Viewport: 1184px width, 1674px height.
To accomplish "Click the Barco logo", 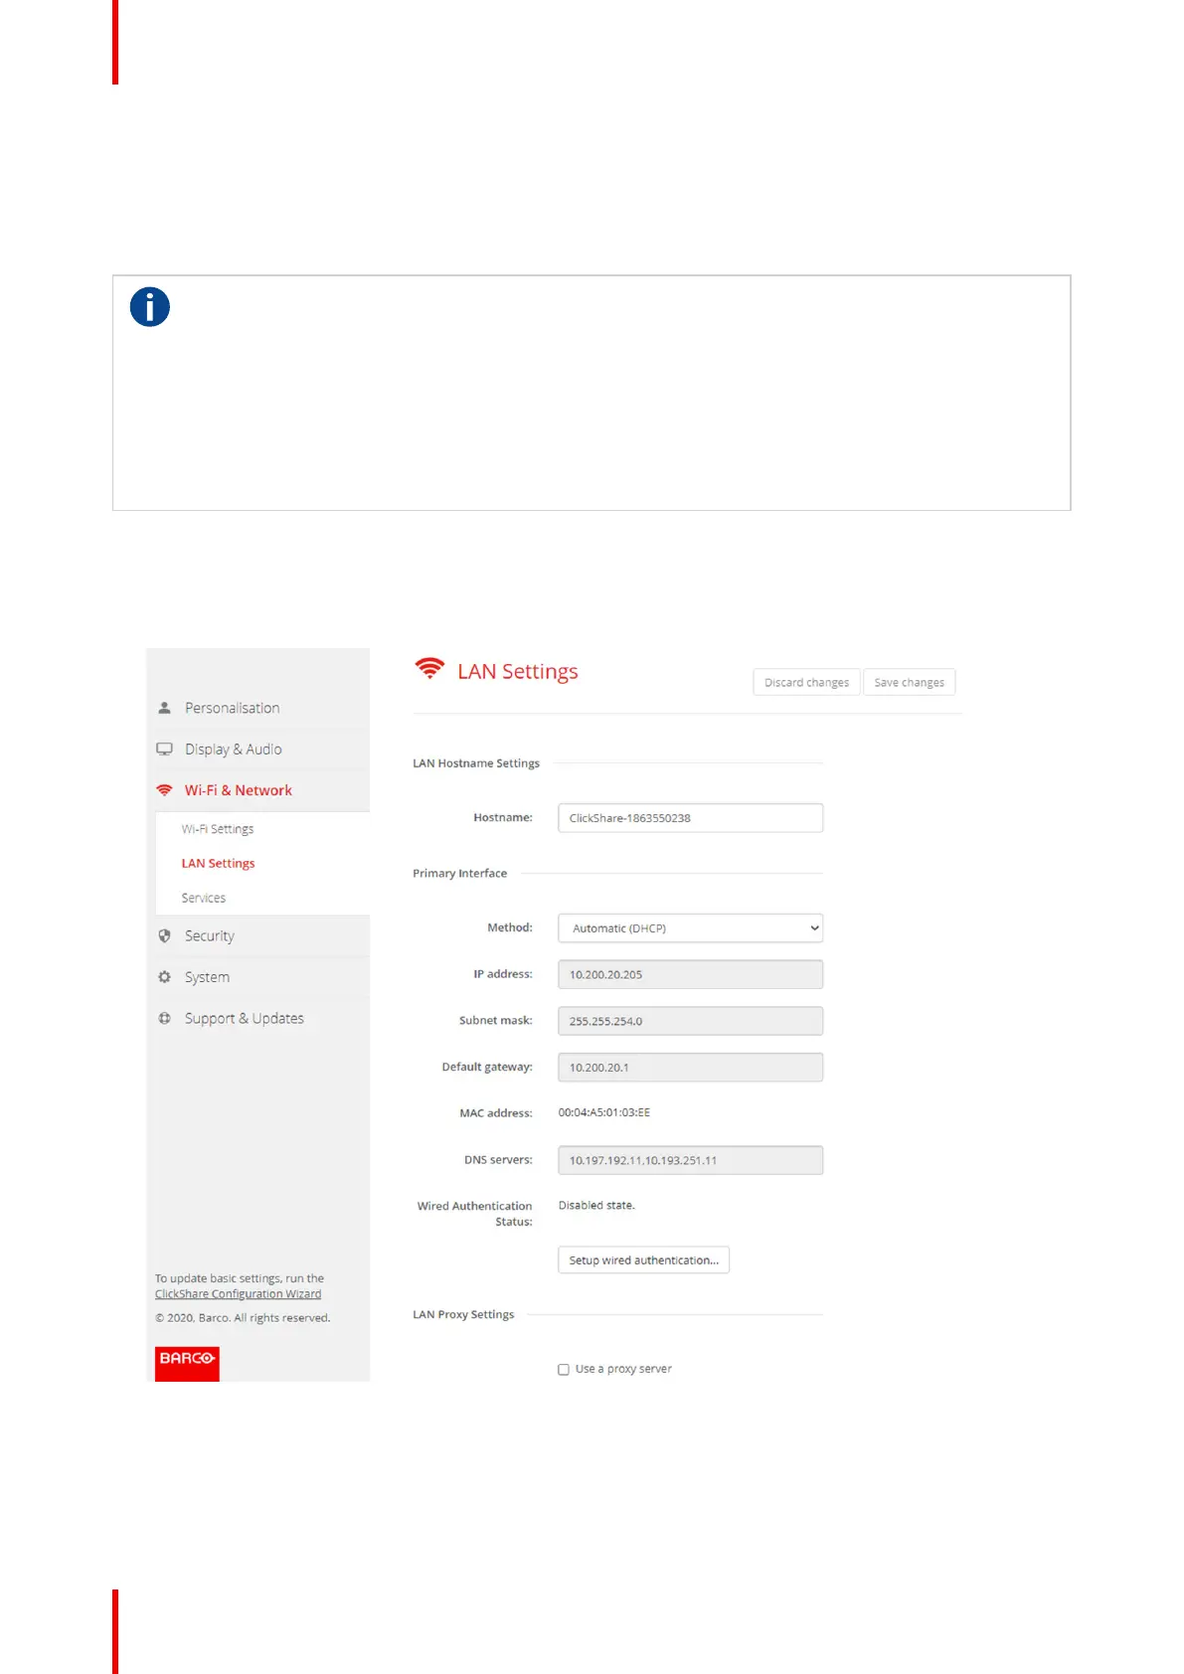I will (x=187, y=1363).
